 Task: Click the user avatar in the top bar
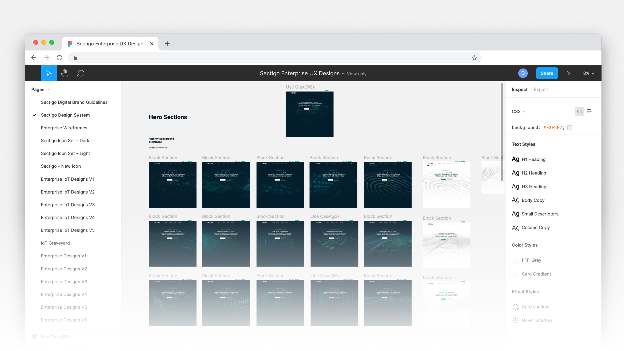(523, 73)
